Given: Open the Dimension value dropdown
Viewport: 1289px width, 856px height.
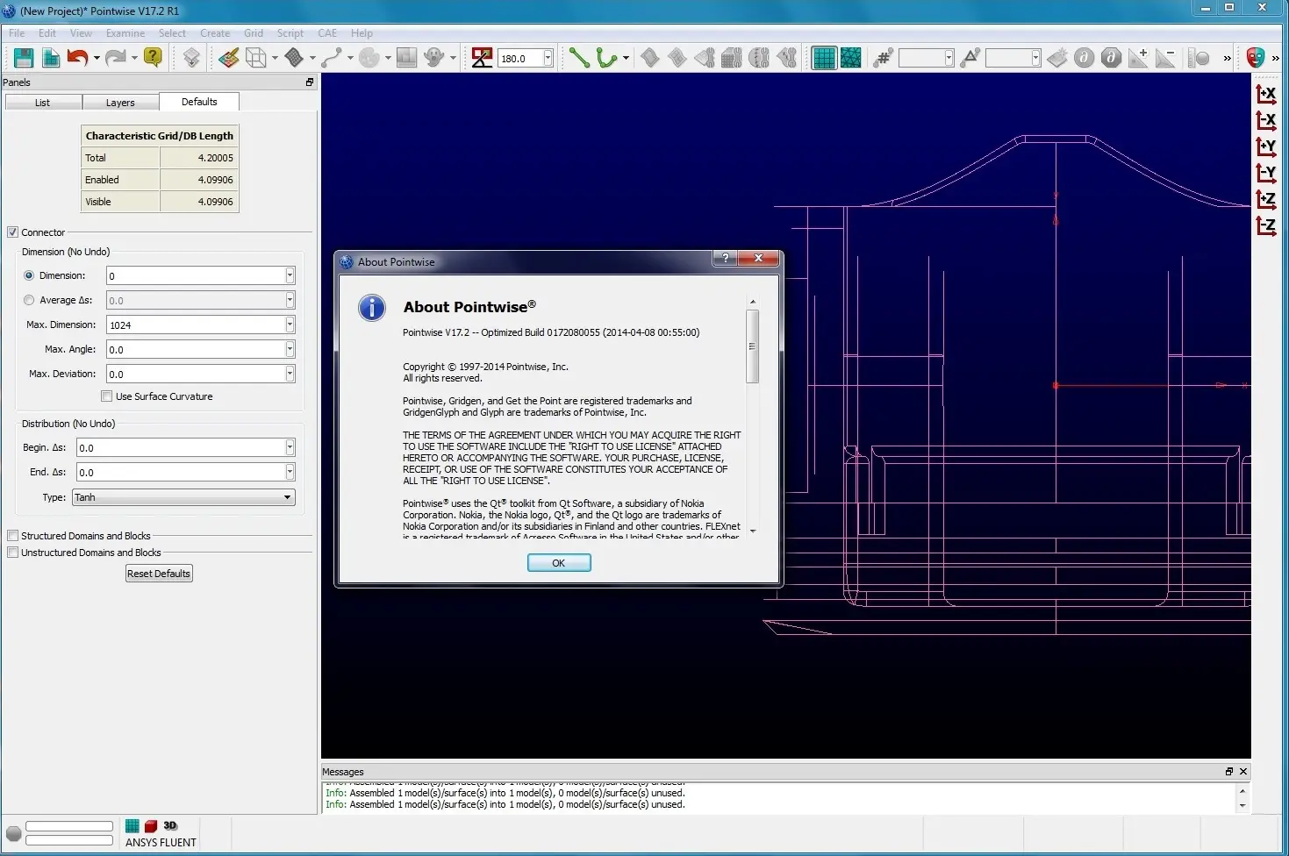Looking at the screenshot, I should 290,275.
